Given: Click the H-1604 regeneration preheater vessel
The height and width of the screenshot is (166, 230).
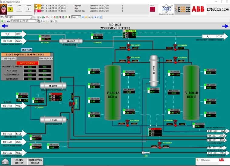Looking at the screenshot, I should click(53, 86).
